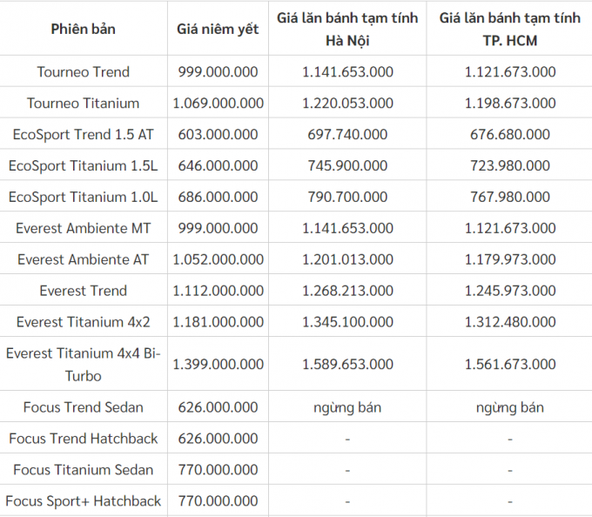Select Everest Titanium 4x2 TP. HCM price

coord(509,322)
